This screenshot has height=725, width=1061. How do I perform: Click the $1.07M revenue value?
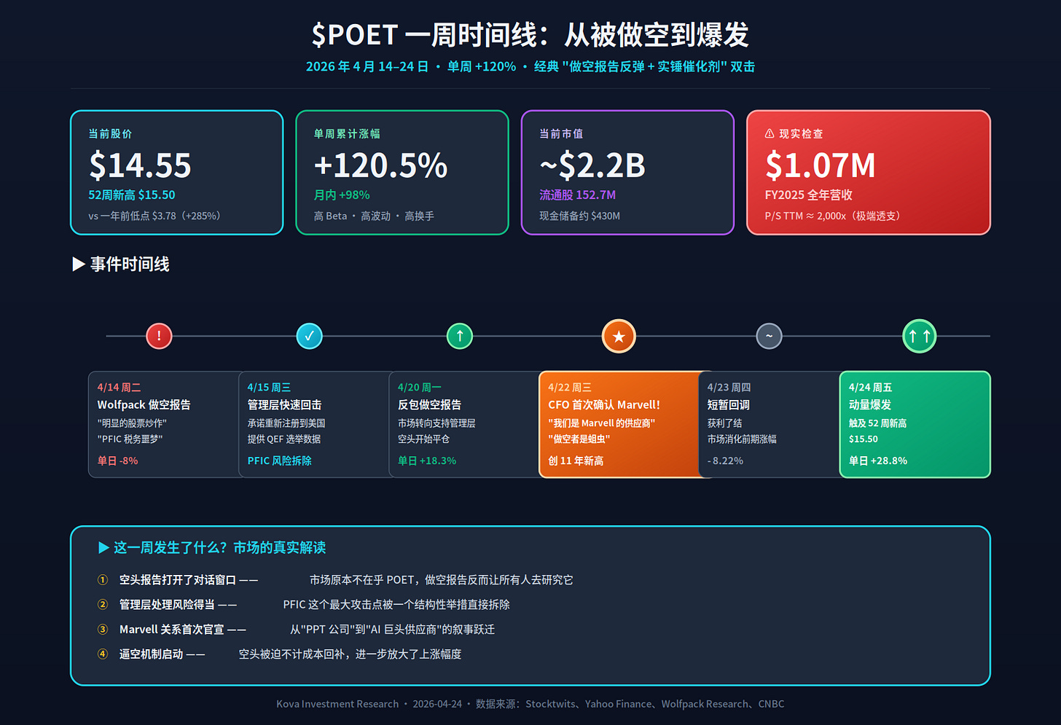tap(821, 165)
